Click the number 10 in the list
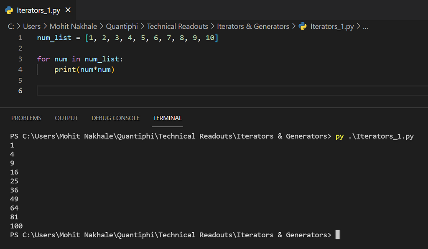 210,38
